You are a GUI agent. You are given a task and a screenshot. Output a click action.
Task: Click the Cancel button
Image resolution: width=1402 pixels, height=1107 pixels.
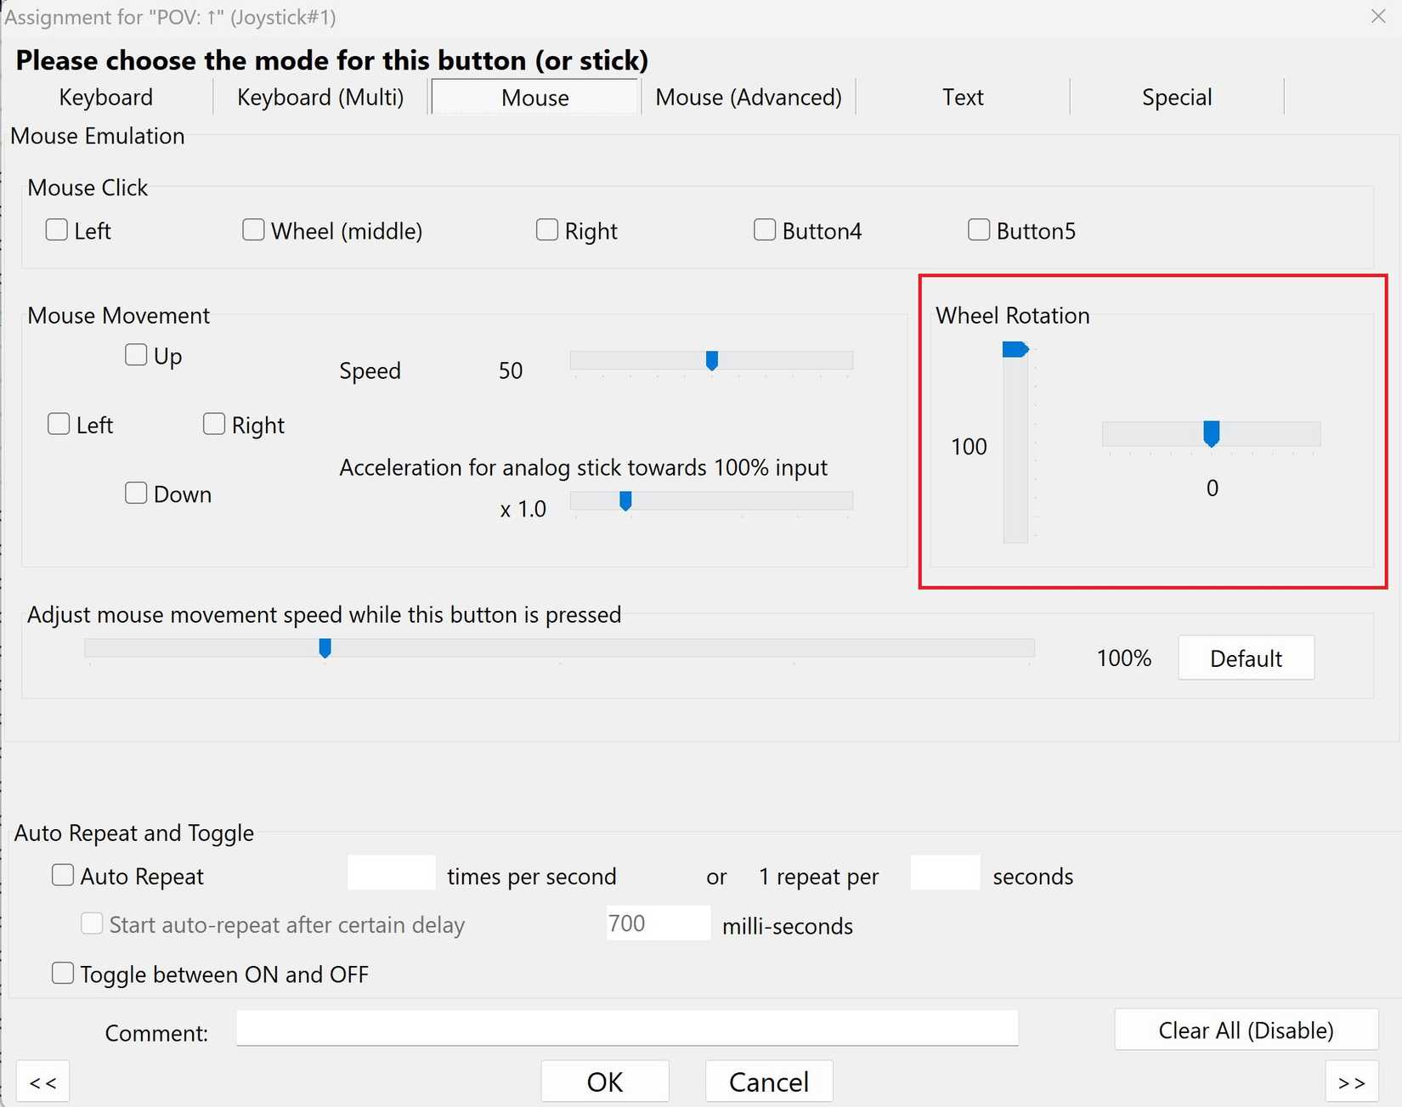click(x=769, y=1082)
